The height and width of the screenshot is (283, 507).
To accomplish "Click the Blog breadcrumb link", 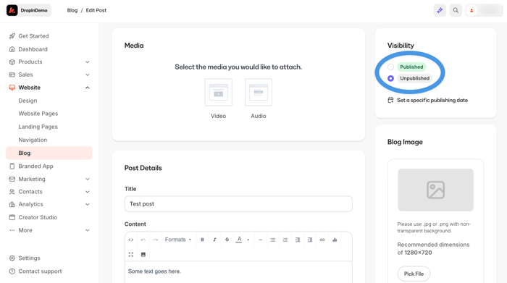I will [x=72, y=10].
